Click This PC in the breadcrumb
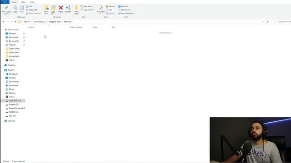291x163 pixels. pos(27,22)
